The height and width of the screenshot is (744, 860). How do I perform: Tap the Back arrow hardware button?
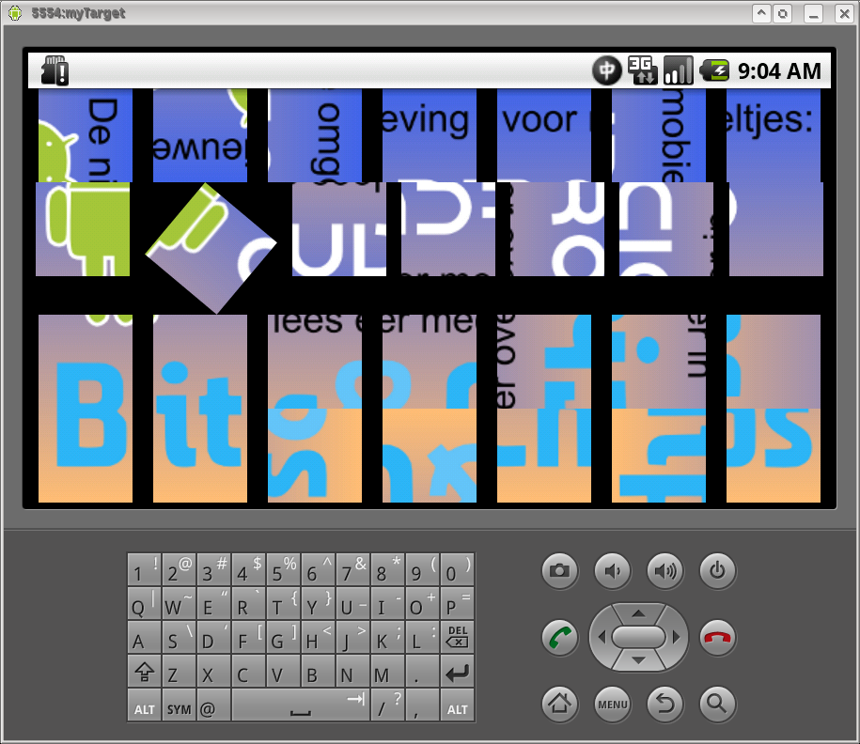[665, 704]
